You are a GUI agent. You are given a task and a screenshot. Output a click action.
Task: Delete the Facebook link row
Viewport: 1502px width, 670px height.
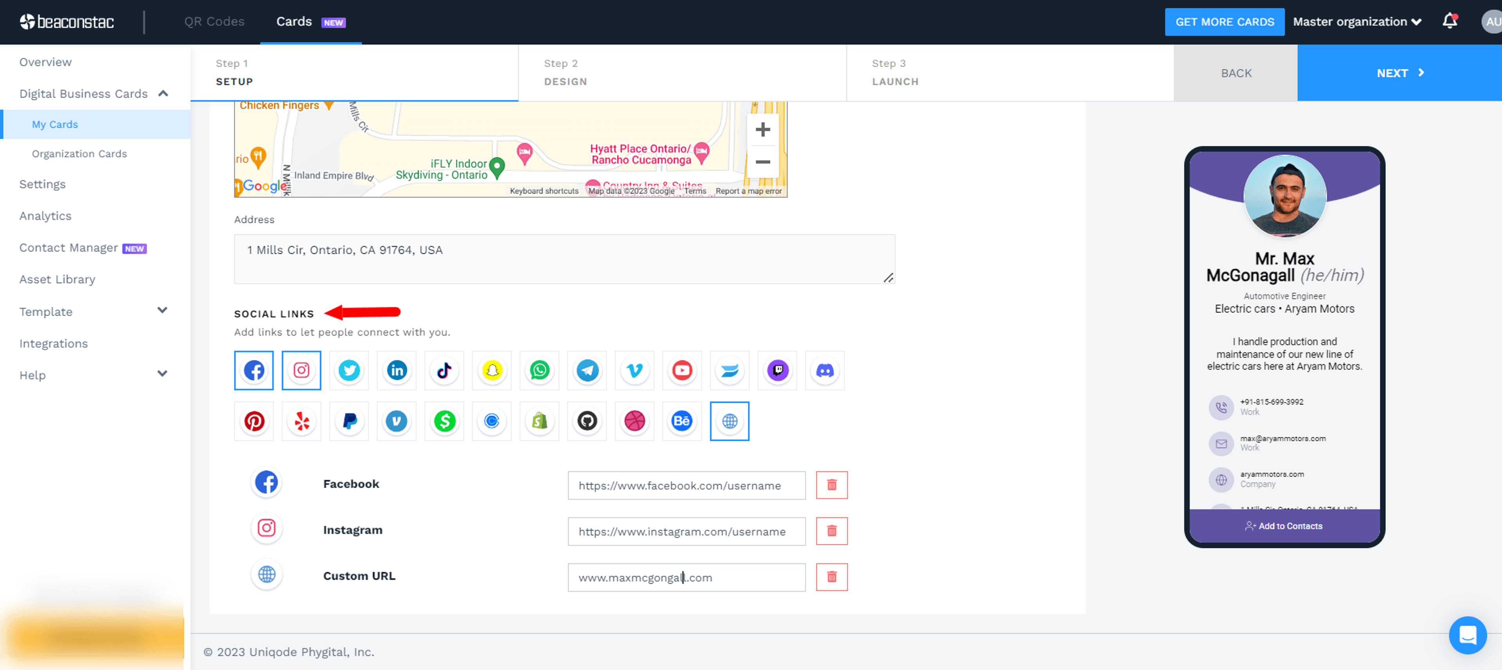832,485
